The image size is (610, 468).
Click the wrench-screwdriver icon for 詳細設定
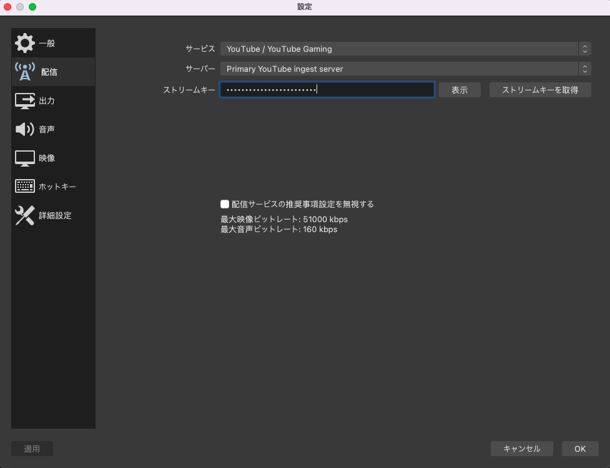click(25, 215)
